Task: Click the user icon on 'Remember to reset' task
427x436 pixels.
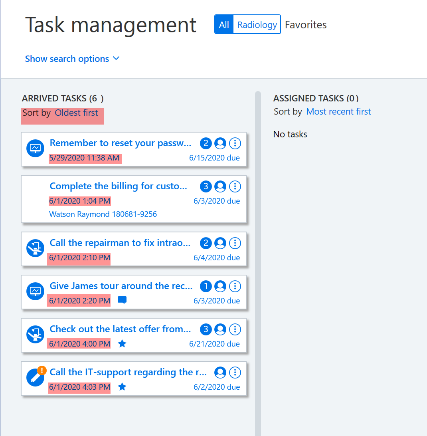Action: [220, 143]
